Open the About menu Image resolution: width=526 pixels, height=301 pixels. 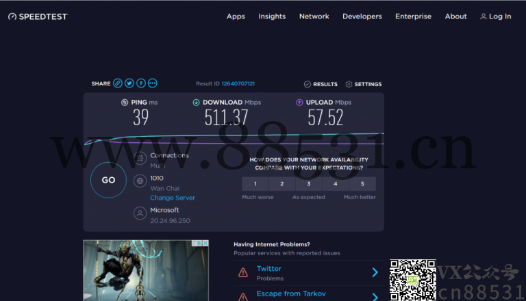(x=455, y=16)
